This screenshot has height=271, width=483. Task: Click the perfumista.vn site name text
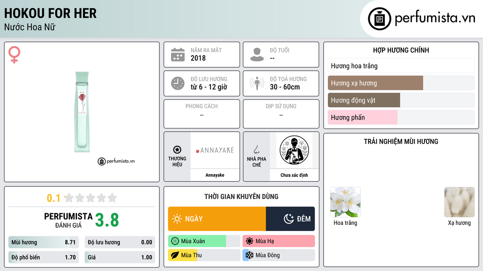pyautogui.click(x=435, y=18)
